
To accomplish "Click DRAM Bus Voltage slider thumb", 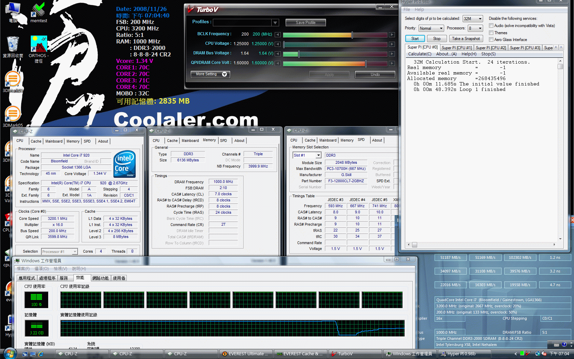I will tap(299, 54).
